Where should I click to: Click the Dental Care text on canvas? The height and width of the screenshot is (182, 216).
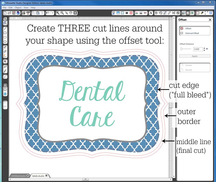[x=92, y=103]
